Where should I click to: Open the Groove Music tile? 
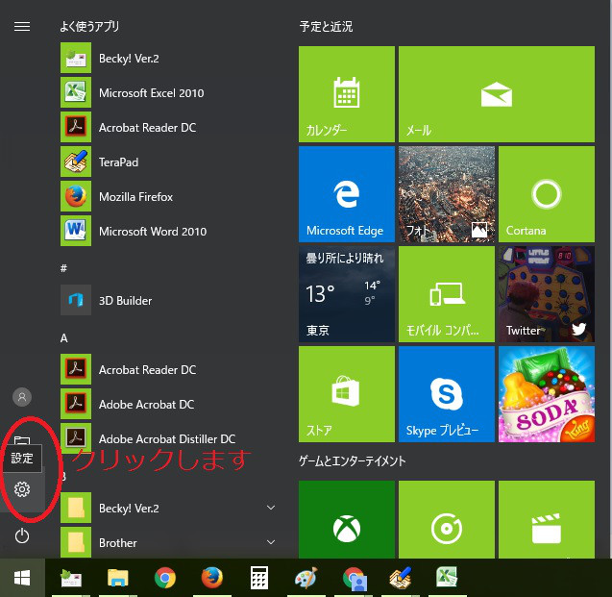pyautogui.click(x=447, y=519)
